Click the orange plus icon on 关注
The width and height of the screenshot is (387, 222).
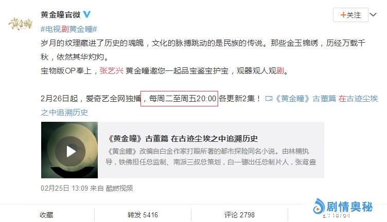(343, 15)
